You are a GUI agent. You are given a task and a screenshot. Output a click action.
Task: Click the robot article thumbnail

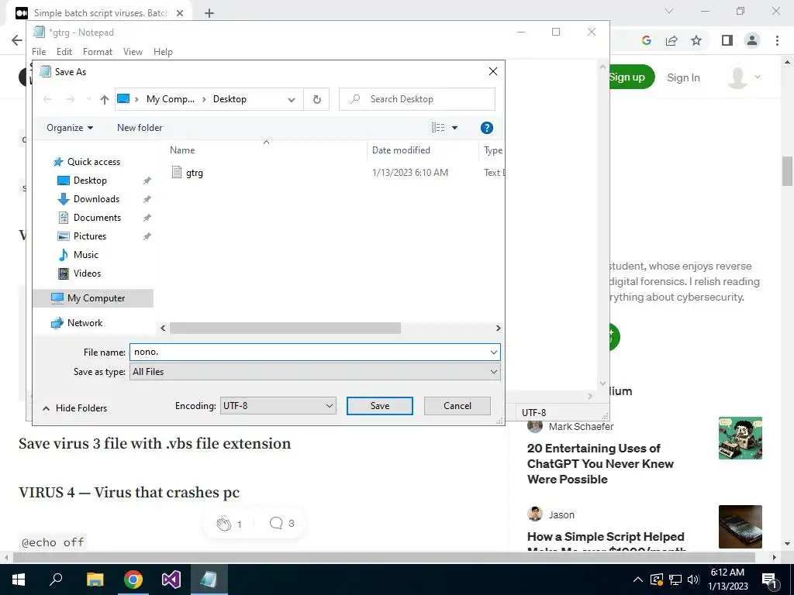(740, 439)
